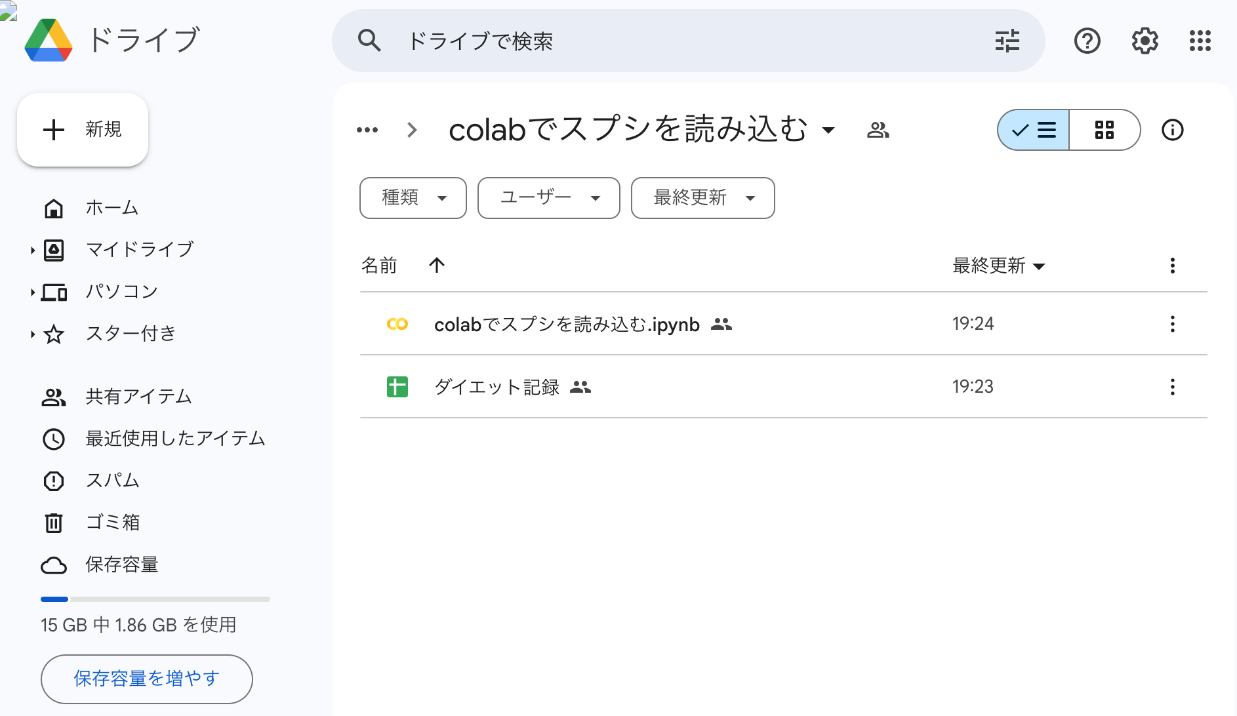Open 共有アイテム in the sidebar

coord(139,396)
